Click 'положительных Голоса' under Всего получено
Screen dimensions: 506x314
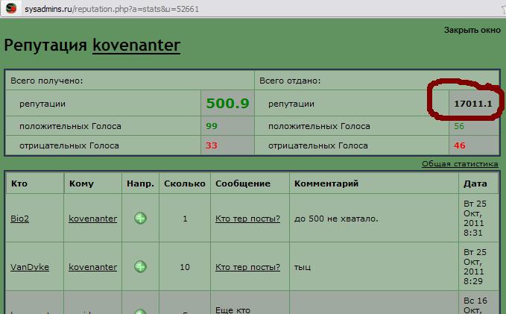[70, 126]
